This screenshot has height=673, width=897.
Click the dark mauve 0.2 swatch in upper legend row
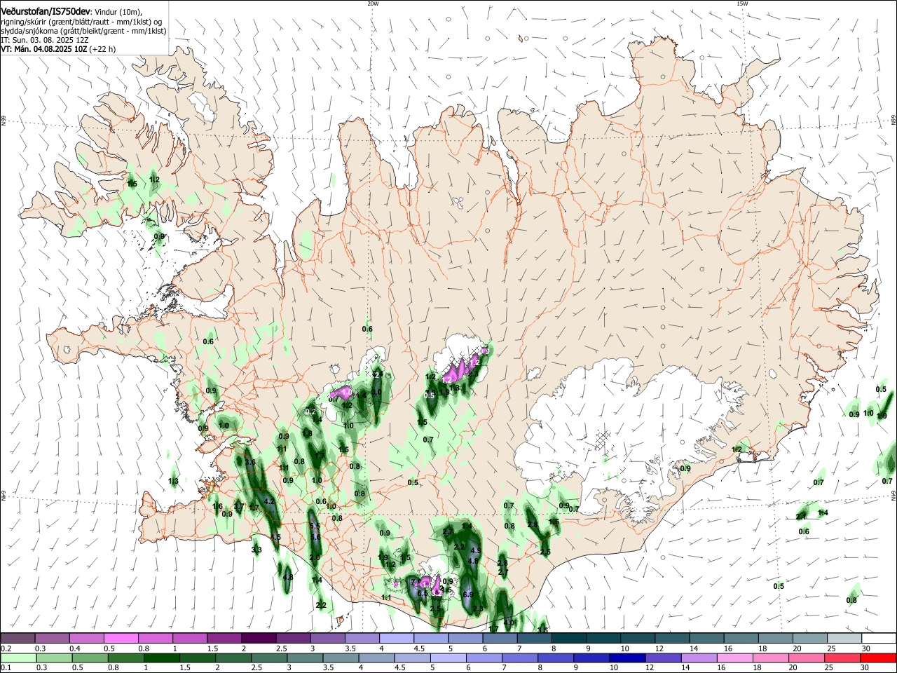[18, 639]
